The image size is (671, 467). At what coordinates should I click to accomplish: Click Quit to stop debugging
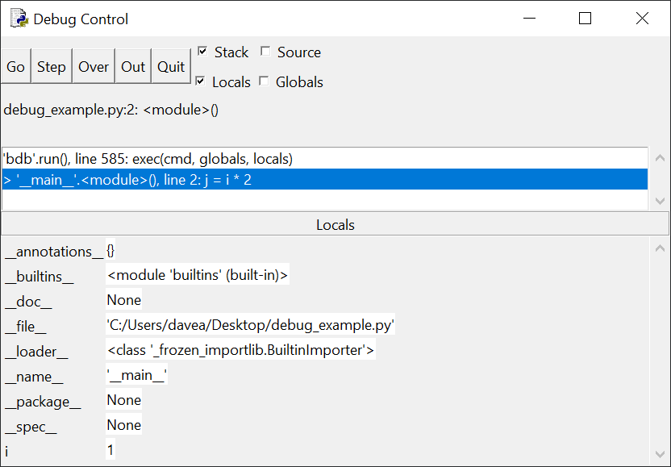[171, 66]
